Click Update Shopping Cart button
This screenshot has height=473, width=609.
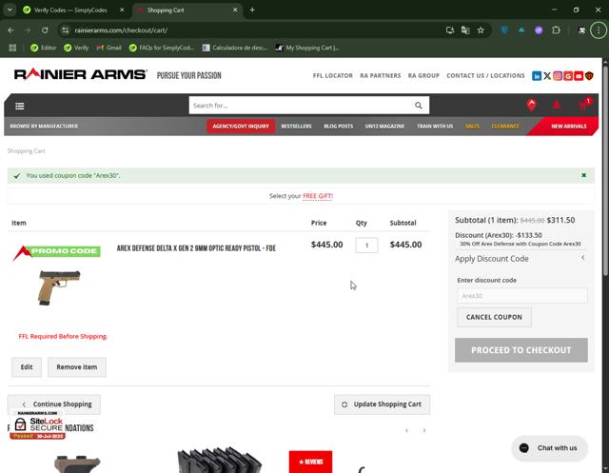click(x=383, y=404)
